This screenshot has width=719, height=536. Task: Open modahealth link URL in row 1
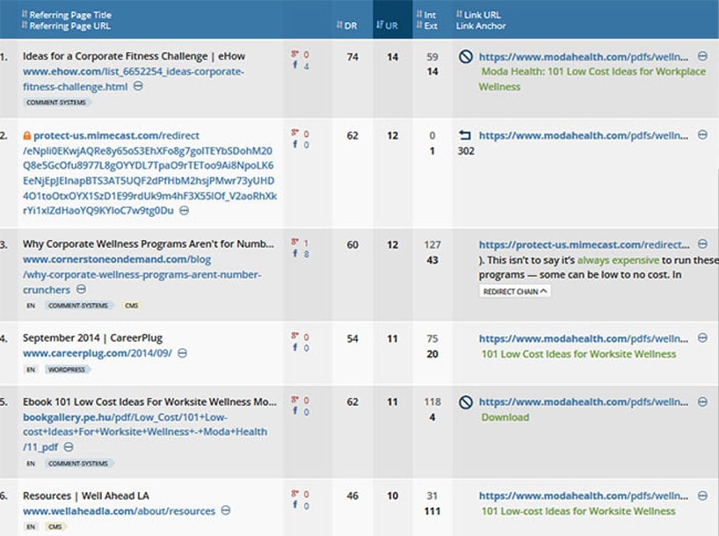(584, 57)
